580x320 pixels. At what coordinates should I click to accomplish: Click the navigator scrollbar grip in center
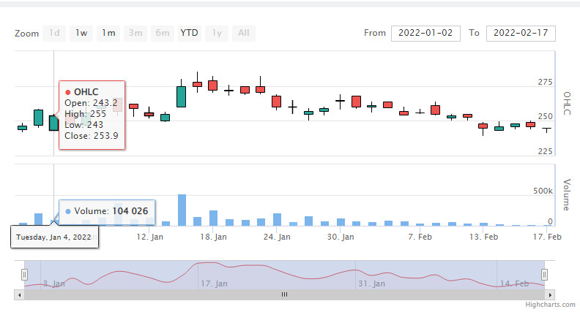284,294
